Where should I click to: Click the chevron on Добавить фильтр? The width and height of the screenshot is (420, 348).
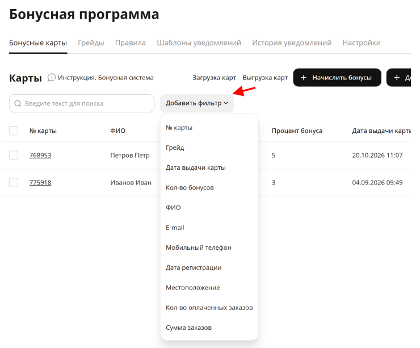(226, 103)
